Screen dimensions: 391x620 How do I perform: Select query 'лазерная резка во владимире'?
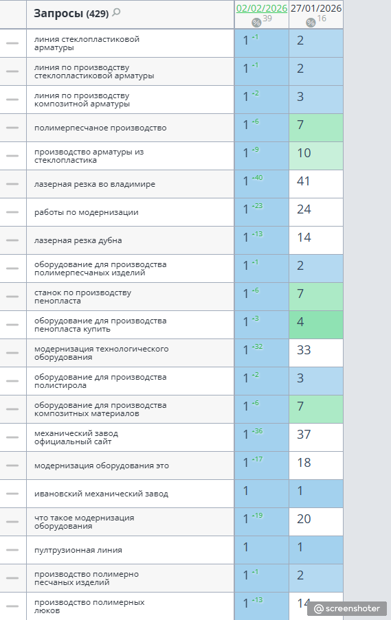[x=95, y=184]
